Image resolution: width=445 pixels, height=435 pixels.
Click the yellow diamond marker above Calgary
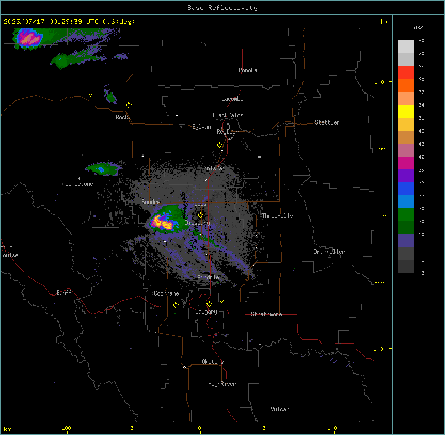coord(209,304)
